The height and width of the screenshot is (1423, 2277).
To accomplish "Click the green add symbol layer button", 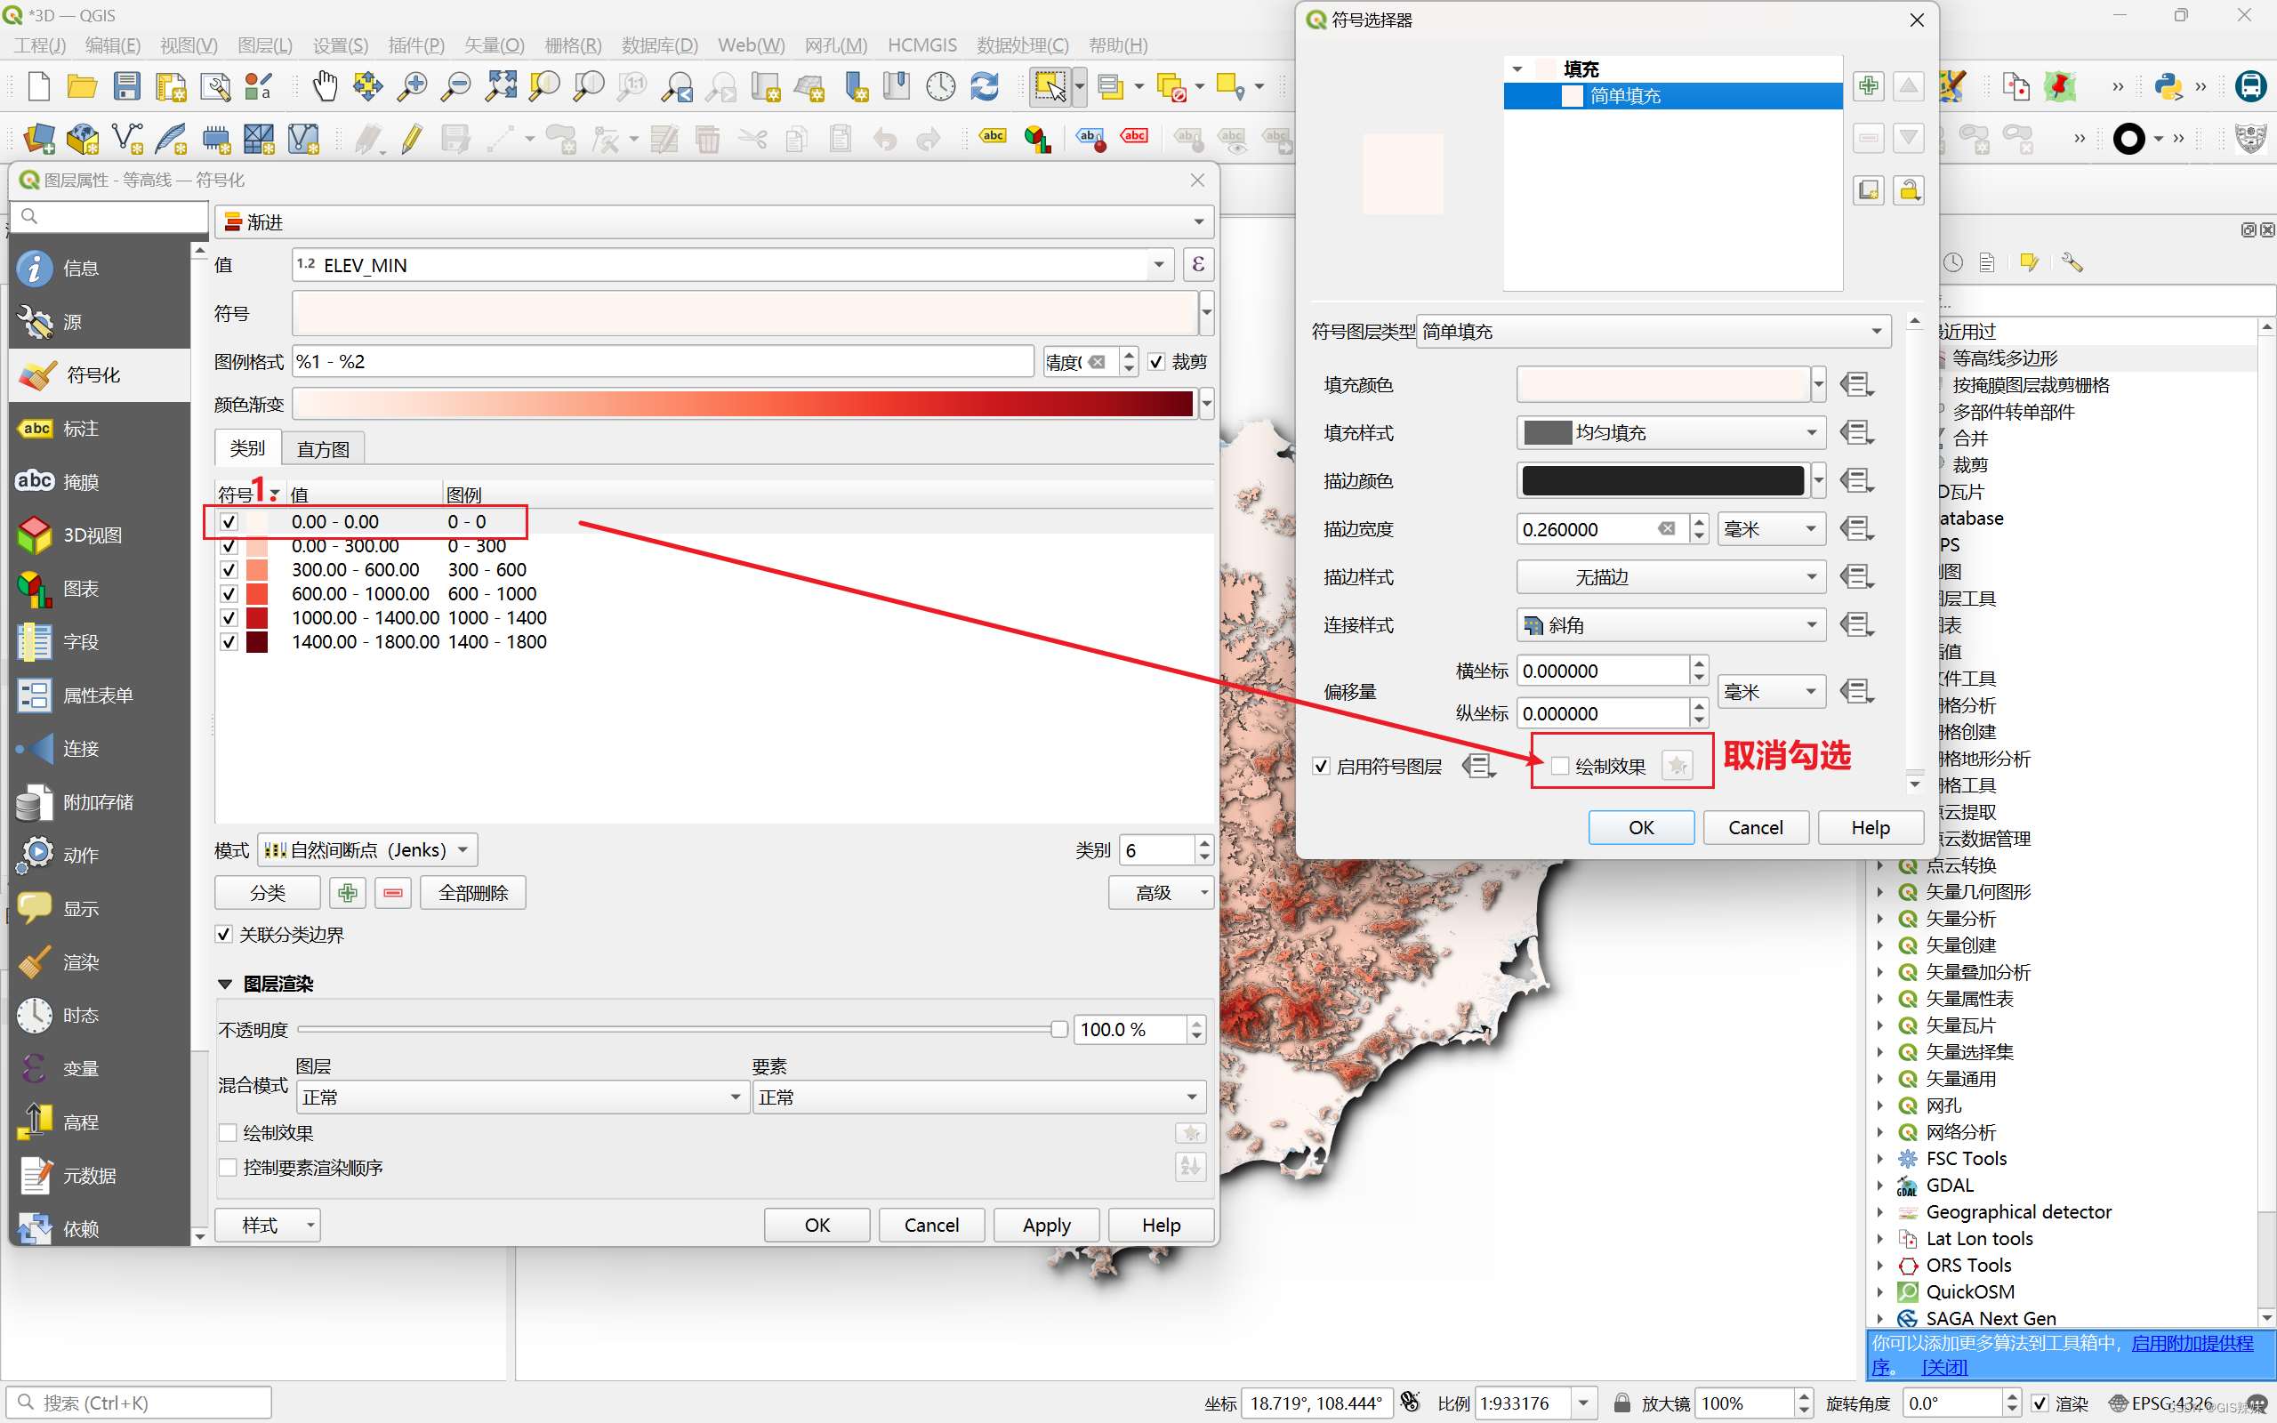I will tap(1868, 85).
